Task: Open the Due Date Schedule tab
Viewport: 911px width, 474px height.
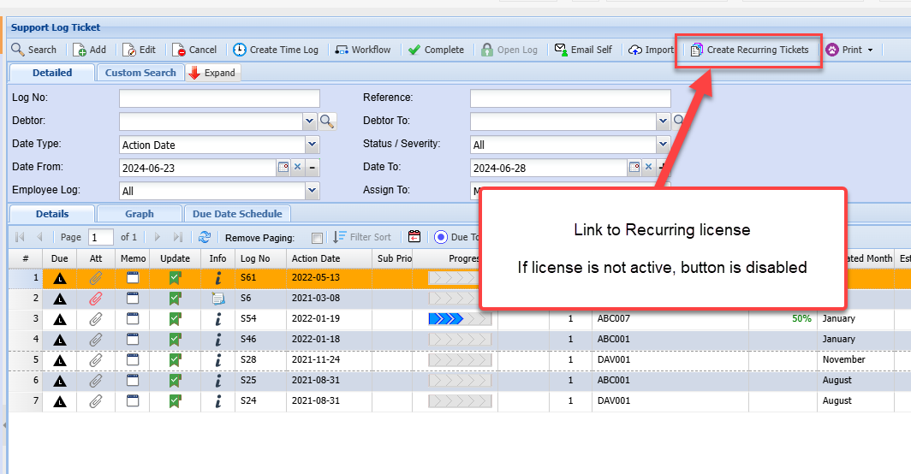Action: point(237,214)
